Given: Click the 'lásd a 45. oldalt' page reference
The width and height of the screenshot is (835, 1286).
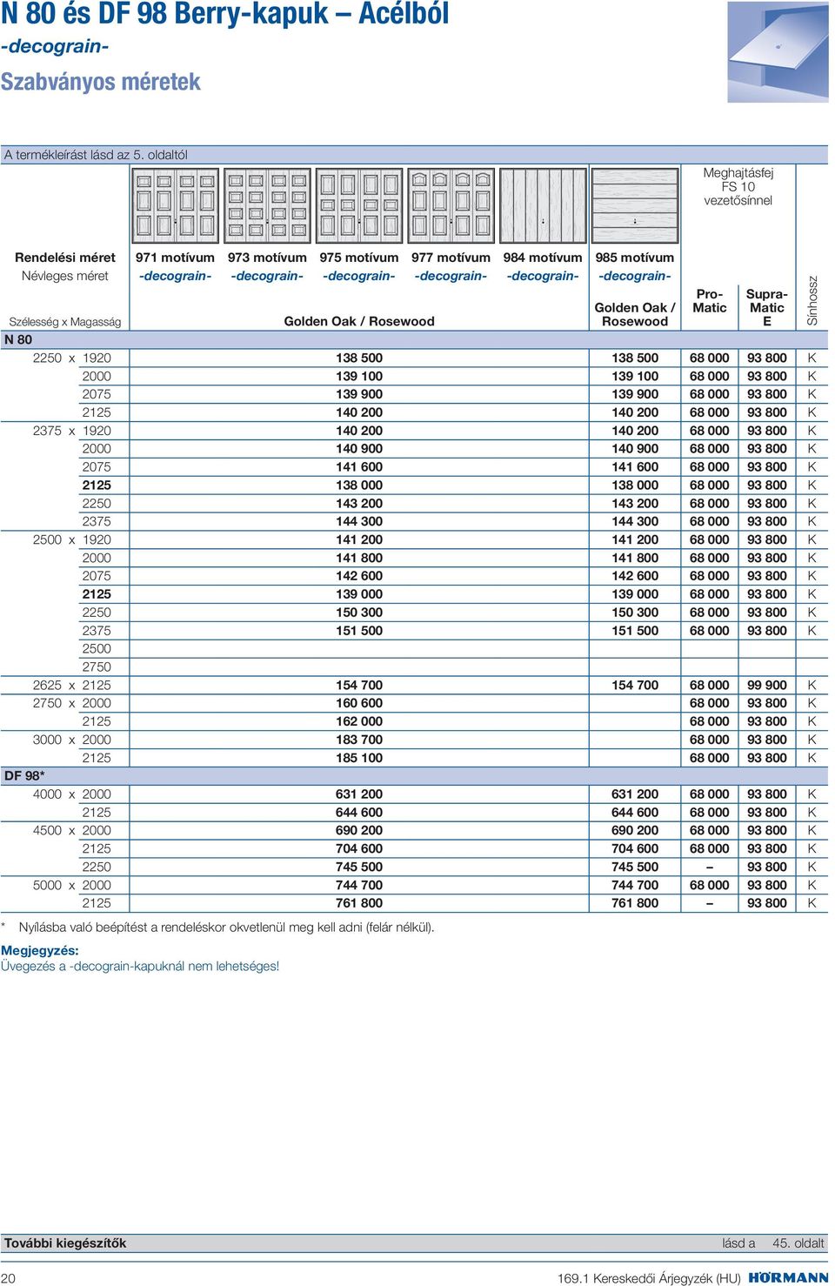Looking at the screenshot, I should coord(773,1242).
